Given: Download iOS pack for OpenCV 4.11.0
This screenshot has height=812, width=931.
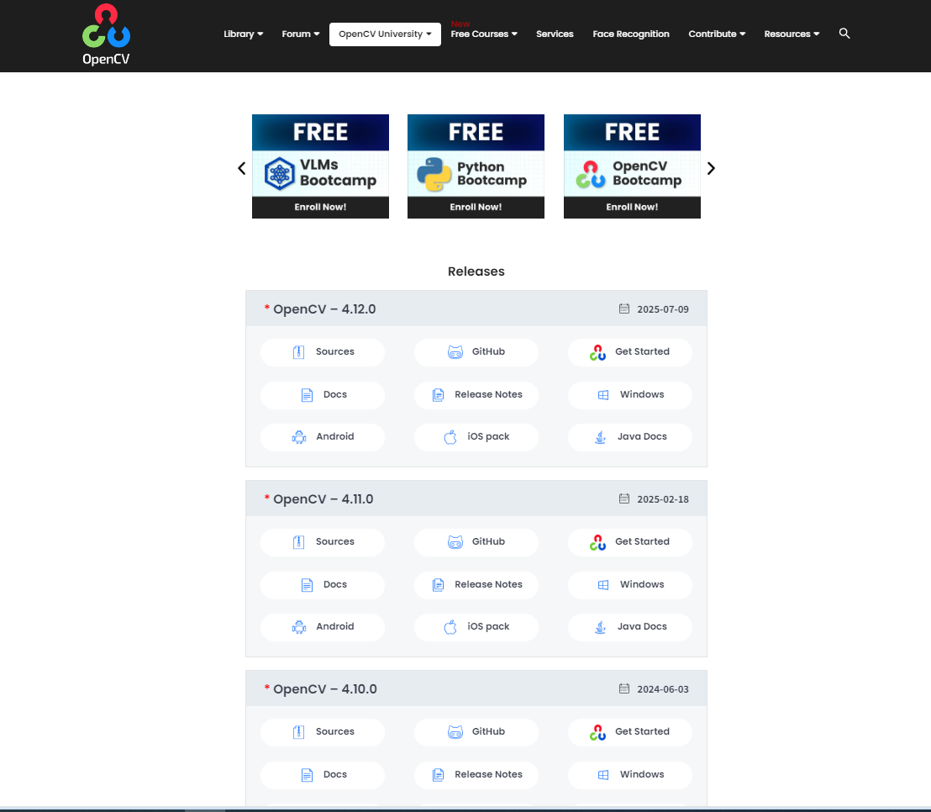Looking at the screenshot, I should tap(476, 627).
